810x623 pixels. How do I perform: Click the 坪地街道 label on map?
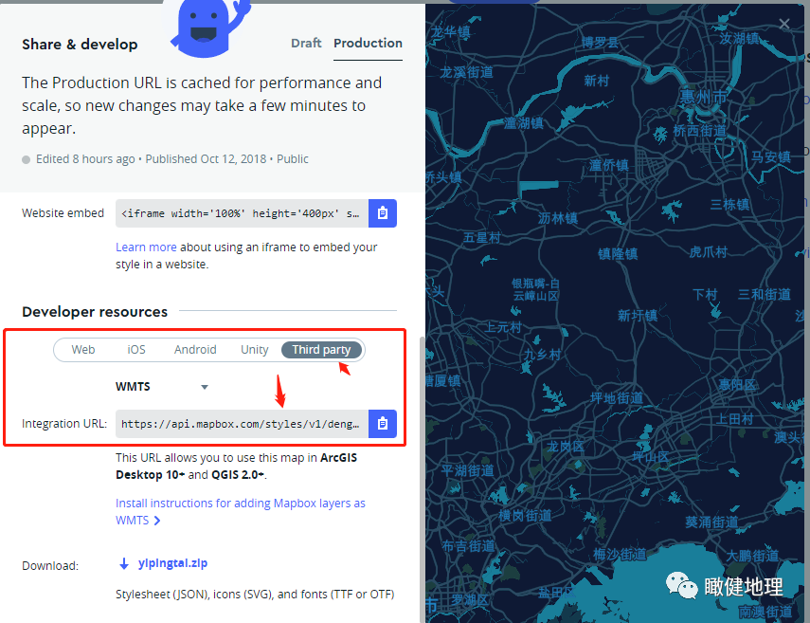617,397
